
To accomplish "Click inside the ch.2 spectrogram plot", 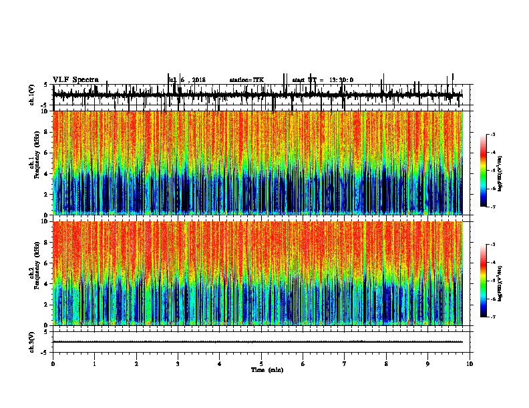I will 258,273.
